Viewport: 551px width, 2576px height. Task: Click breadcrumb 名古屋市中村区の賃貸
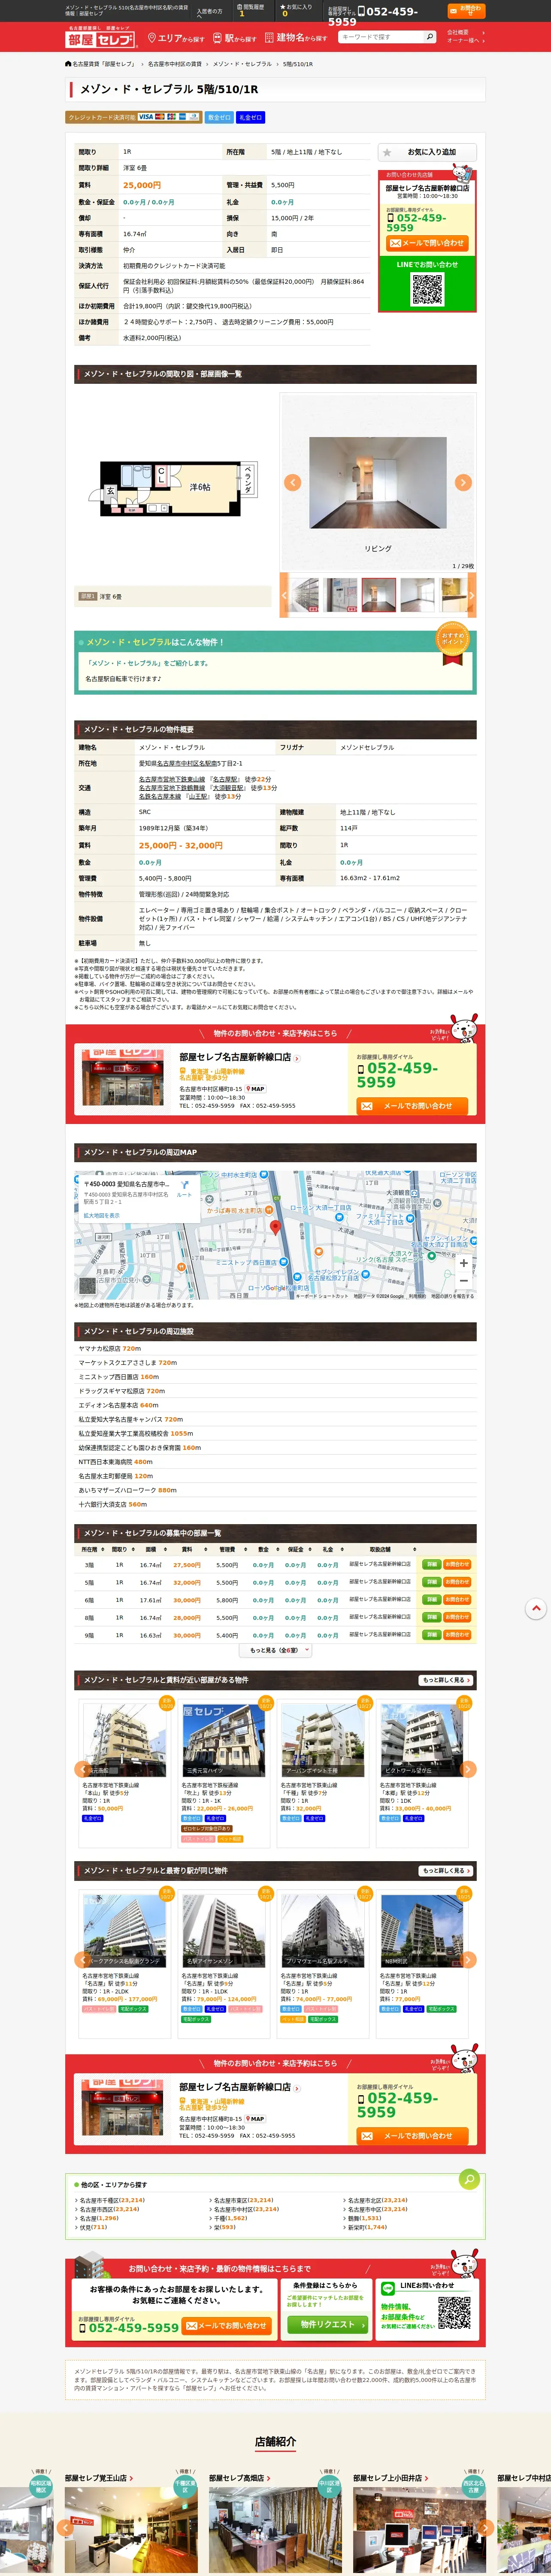pyautogui.click(x=175, y=64)
